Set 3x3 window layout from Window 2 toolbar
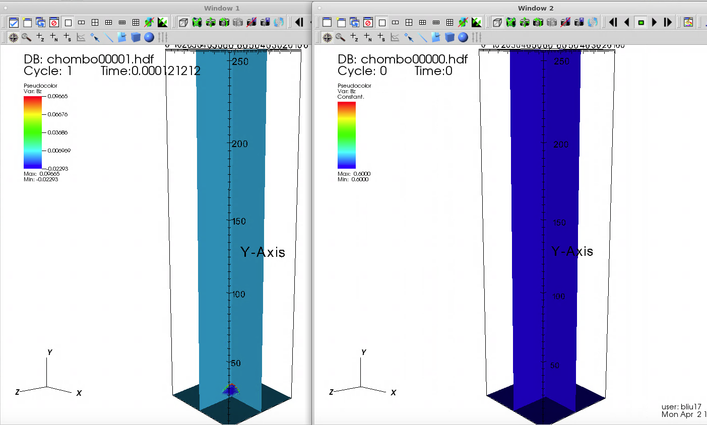 449,23
